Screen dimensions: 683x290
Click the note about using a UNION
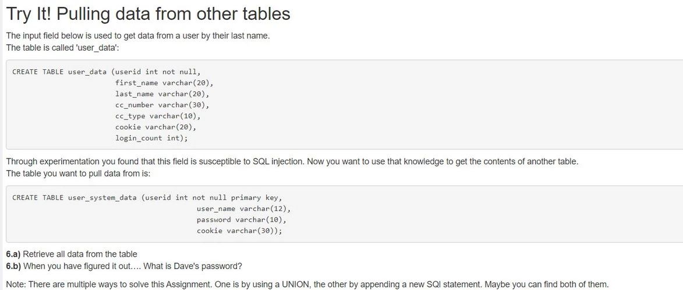[x=307, y=284]
